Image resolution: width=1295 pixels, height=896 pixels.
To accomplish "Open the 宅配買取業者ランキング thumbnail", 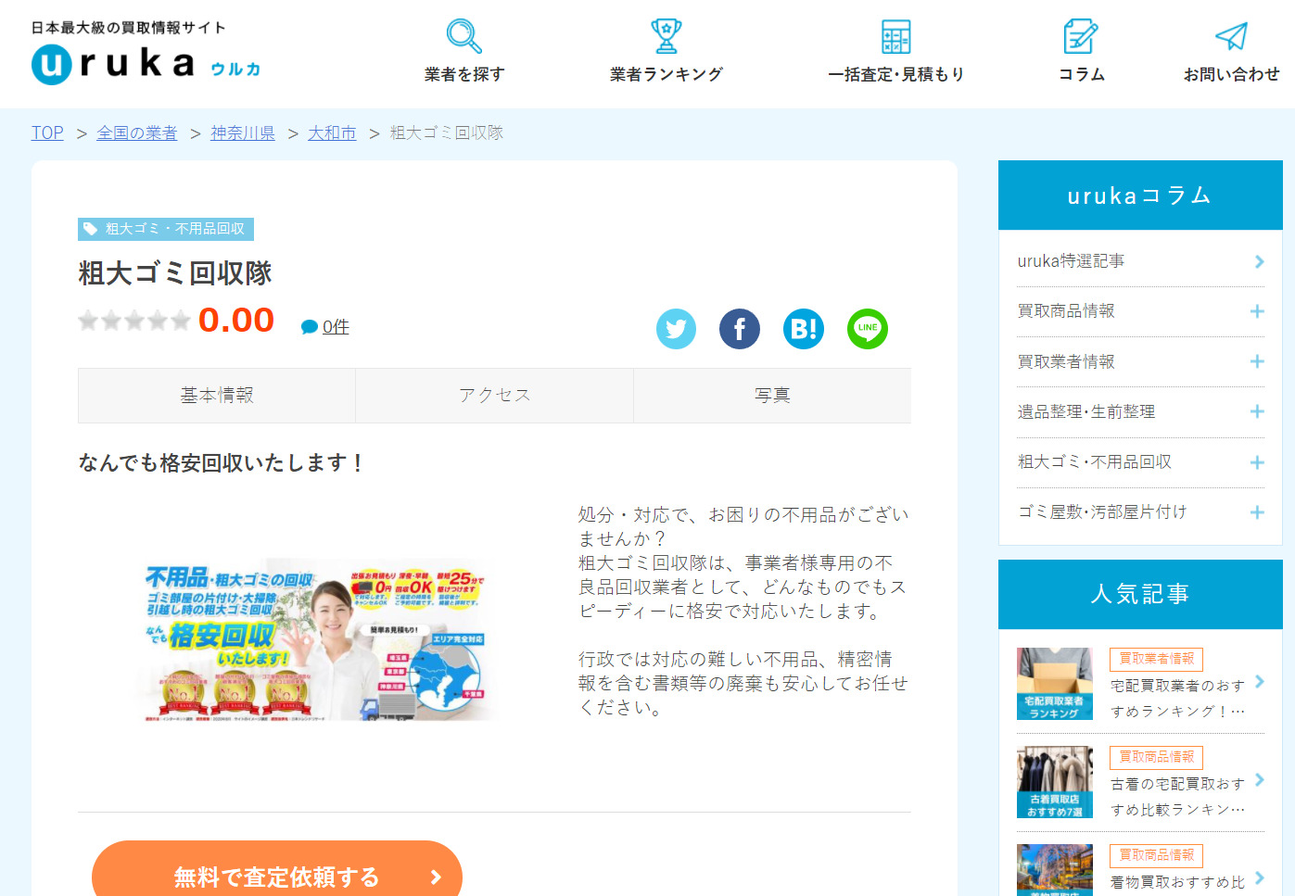I will [x=1055, y=684].
